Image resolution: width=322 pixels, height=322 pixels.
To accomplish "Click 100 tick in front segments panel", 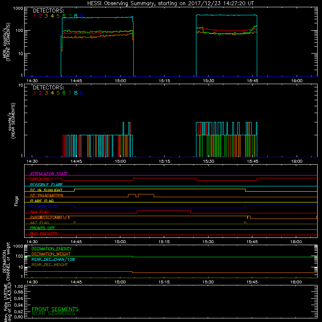I will click(19, 31).
